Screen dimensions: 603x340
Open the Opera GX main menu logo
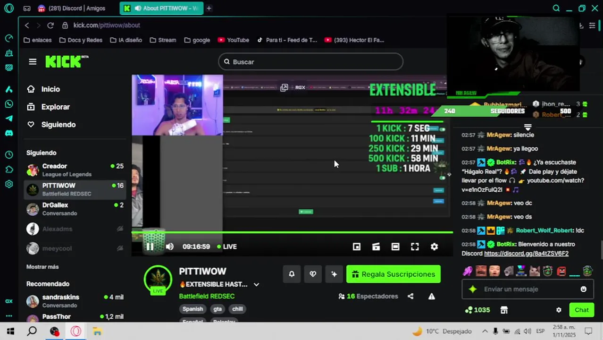coord(9,8)
